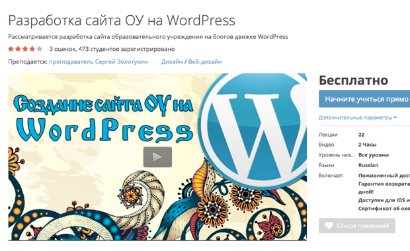410x251 pixels.
Task: Click the course subtitle starting with Рассматривается разработка
Action: [x=148, y=37]
